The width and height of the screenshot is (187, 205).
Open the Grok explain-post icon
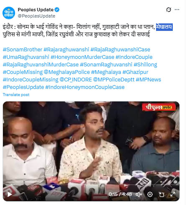click(x=169, y=10)
